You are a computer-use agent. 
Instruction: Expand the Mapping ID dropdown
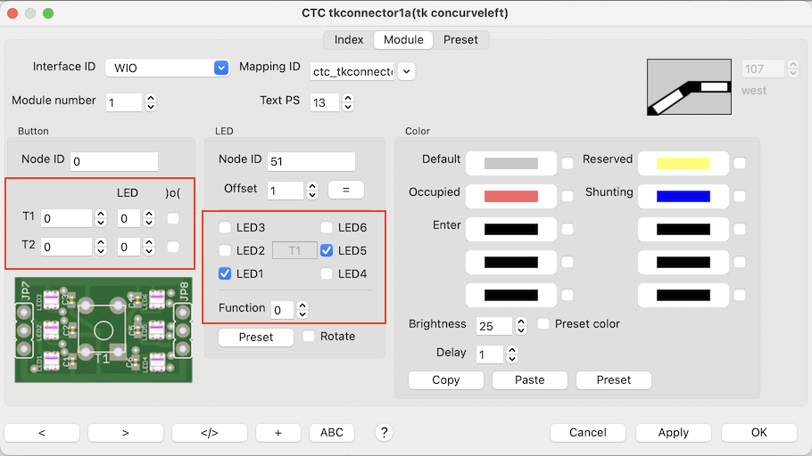405,71
